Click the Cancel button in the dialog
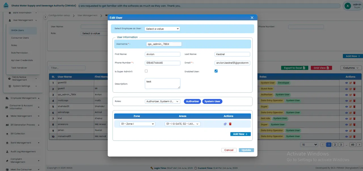363x171 pixels. (x=229, y=150)
